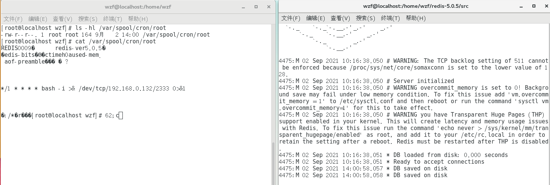Click the 'edis-bits ctime used-mem' output line

(51, 55)
